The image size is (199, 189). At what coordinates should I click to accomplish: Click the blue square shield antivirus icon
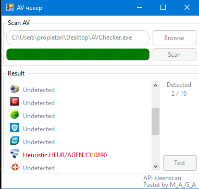(15, 128)
